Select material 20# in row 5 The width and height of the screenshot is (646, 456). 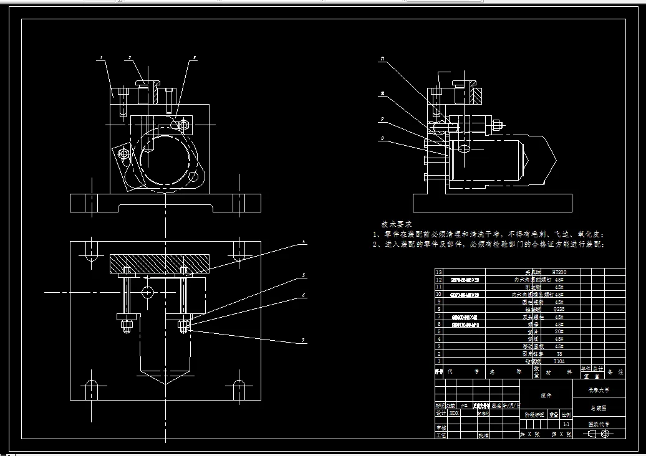point(559,331)
